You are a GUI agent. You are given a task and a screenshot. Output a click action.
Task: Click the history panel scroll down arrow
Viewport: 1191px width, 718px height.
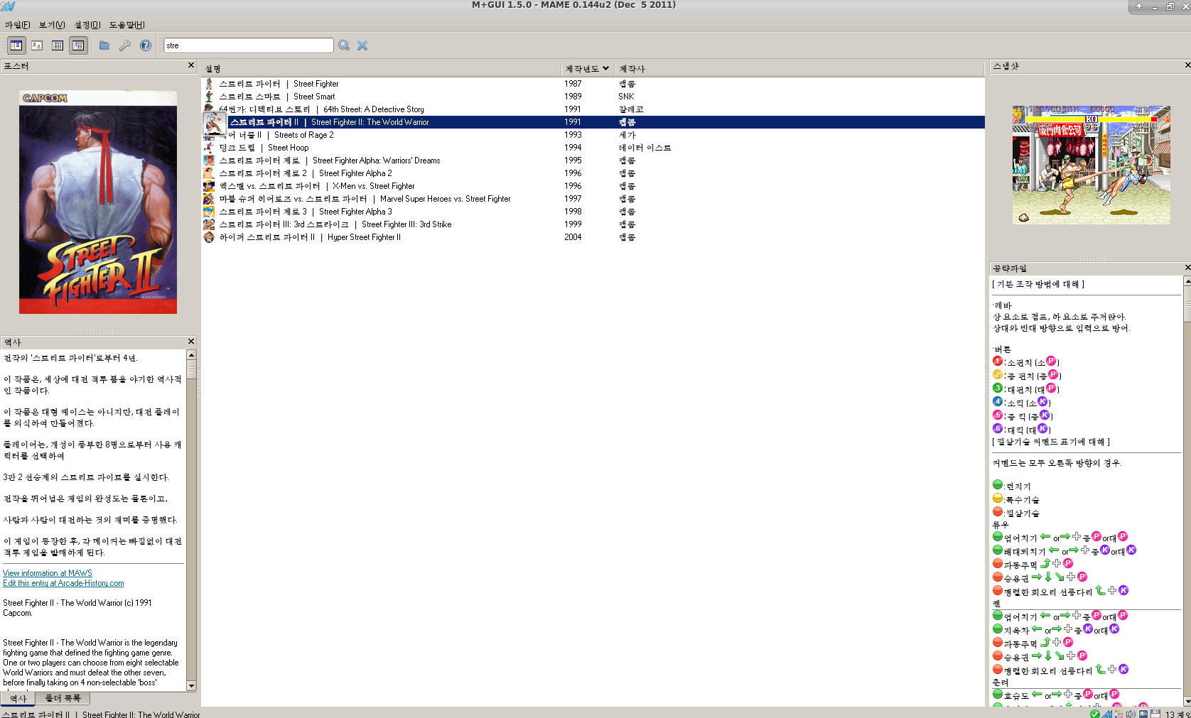pos(191,686)
